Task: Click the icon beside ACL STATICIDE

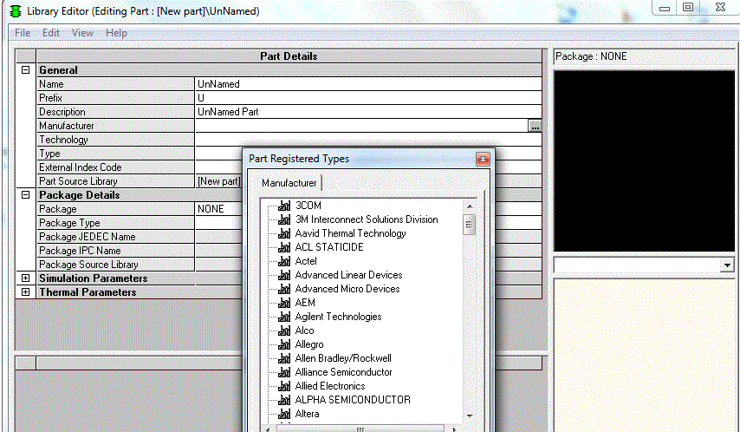Action: [284, 247]
